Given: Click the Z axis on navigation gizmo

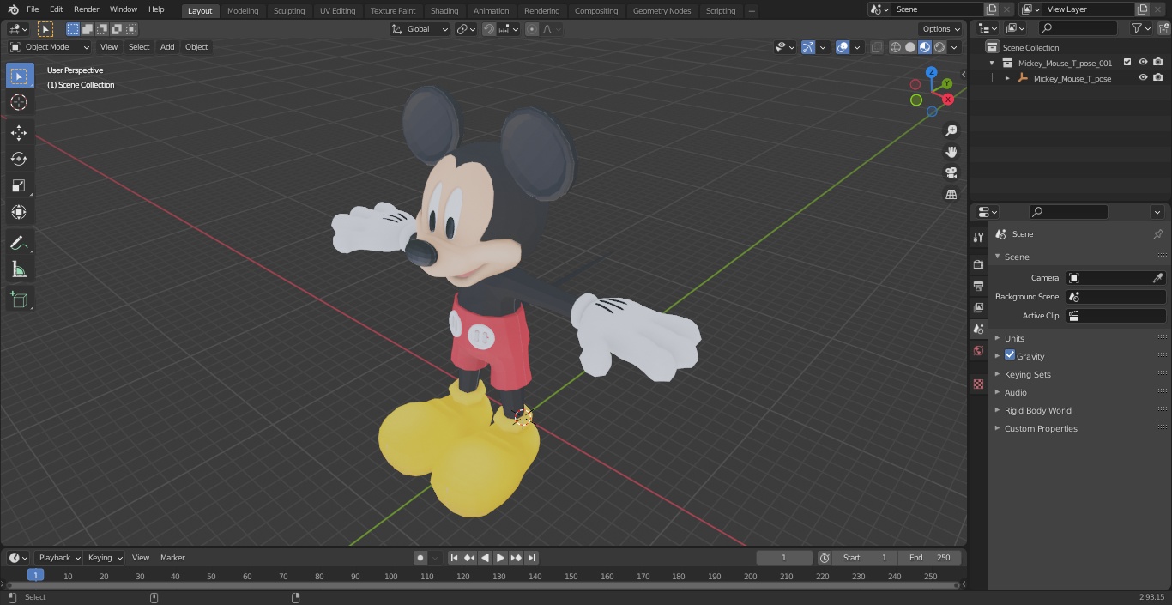Looking at the screenshot, I should coord(932,72).
